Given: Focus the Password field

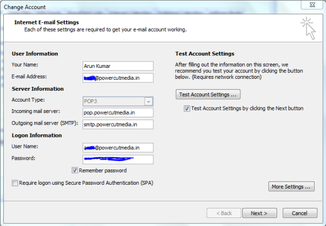Looking at the screenshot, I should point(117,159).
